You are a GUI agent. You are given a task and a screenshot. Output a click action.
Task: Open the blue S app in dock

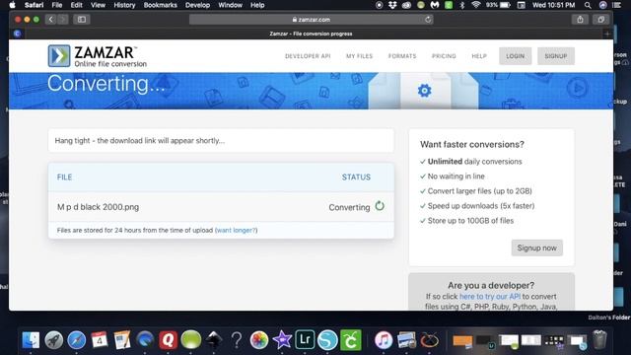pyautogui.click(x=327, y=340)
